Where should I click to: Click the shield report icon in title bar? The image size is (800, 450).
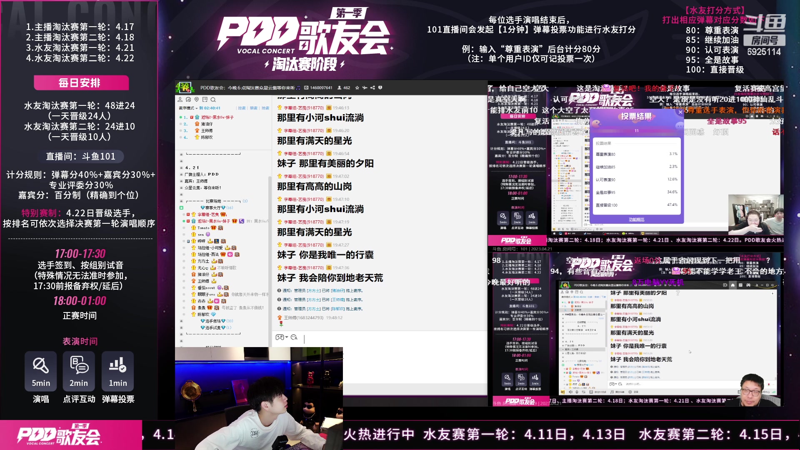380,87
